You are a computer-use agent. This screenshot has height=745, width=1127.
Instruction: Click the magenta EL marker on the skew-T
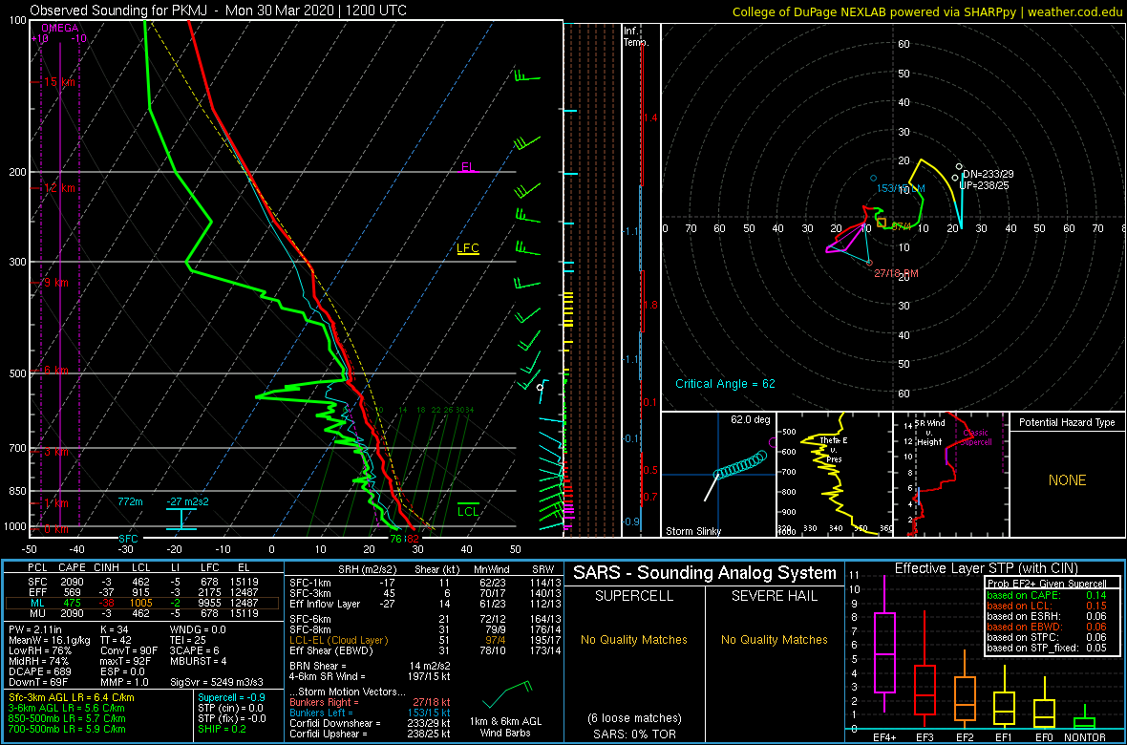[x=468, y=167]
